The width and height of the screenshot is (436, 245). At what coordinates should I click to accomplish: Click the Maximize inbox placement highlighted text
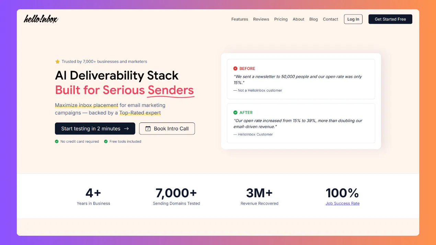87,105
